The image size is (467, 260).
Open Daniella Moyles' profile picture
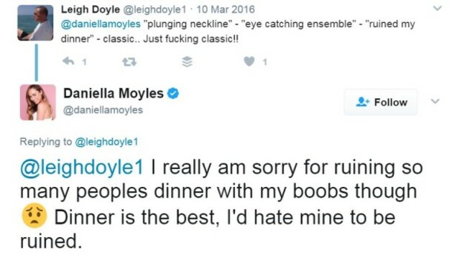38,102
